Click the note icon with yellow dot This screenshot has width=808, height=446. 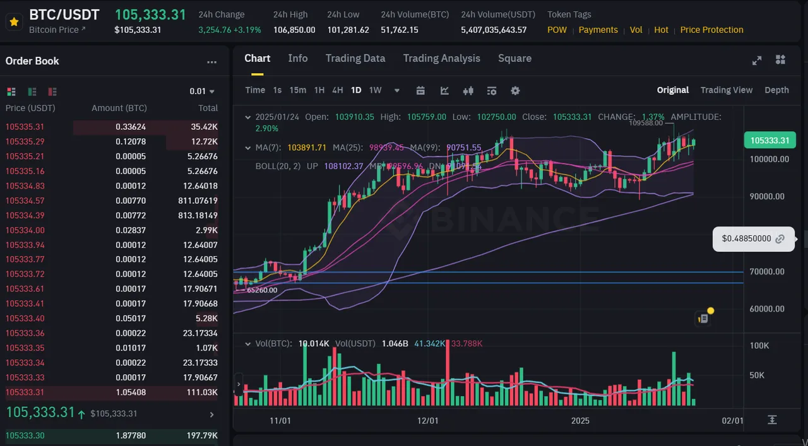(x=703, y=319)
